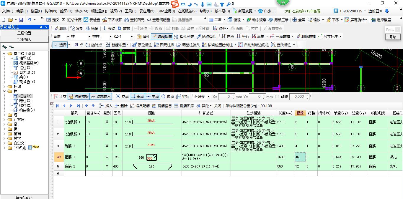Viewport: 403px width, 199px height.
Task: Toggle 顶点 vertex snap
Action: (167, 96)
